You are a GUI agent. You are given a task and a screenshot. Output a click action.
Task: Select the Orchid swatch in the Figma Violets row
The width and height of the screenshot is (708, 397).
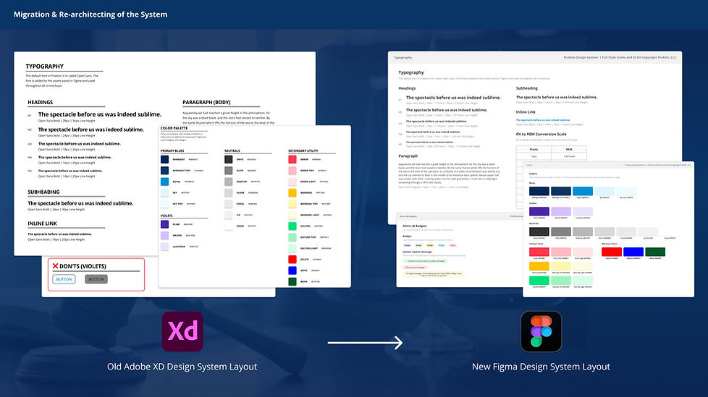tap(561, 212)
